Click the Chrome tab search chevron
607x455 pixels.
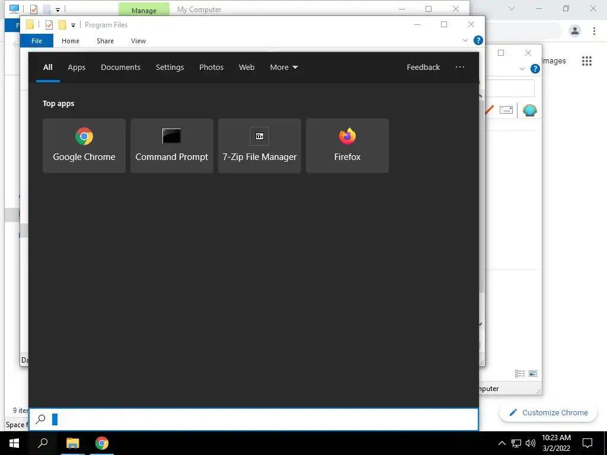[512, 8]
